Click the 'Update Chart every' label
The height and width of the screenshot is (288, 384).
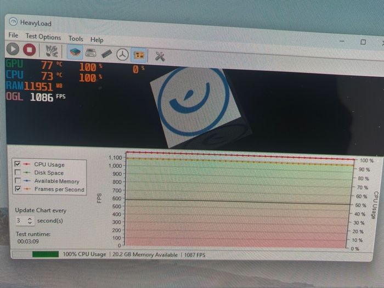tap(41, 210)
